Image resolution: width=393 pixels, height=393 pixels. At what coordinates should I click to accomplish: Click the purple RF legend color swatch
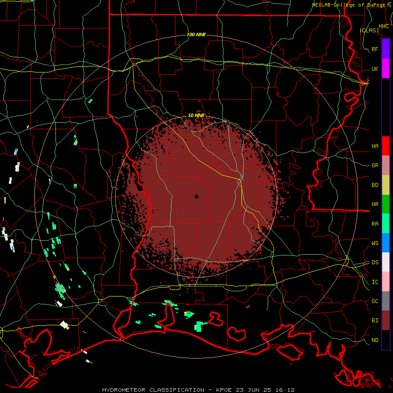[x=386, y=49]
